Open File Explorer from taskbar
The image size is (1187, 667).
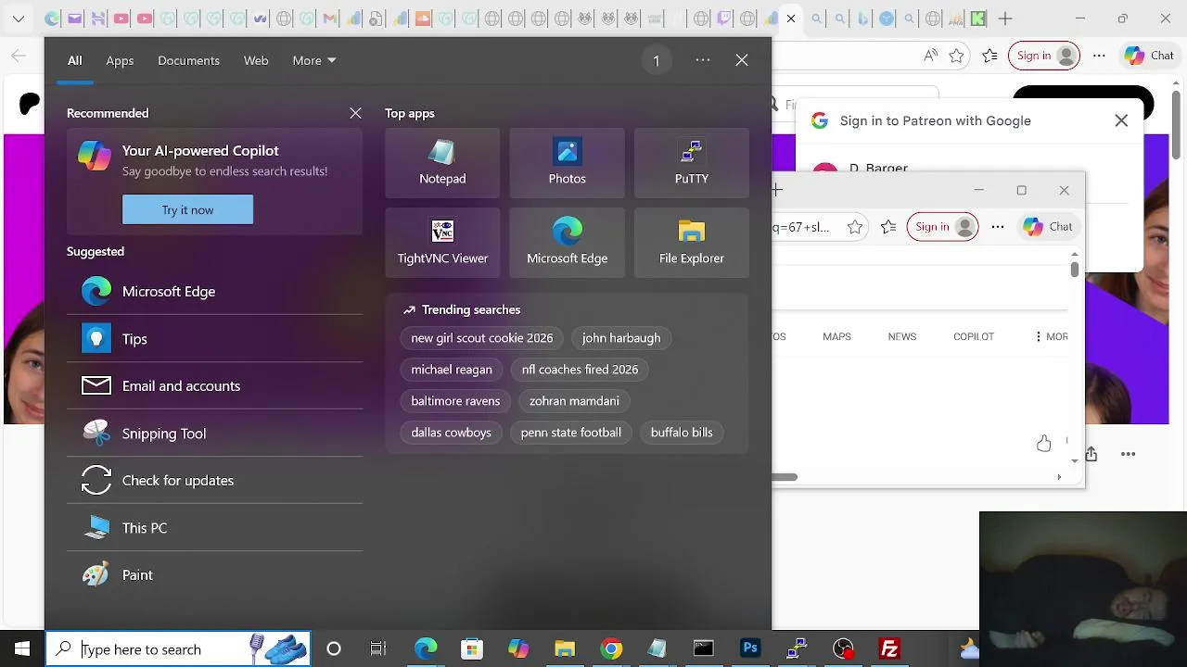tap(565, 648)
